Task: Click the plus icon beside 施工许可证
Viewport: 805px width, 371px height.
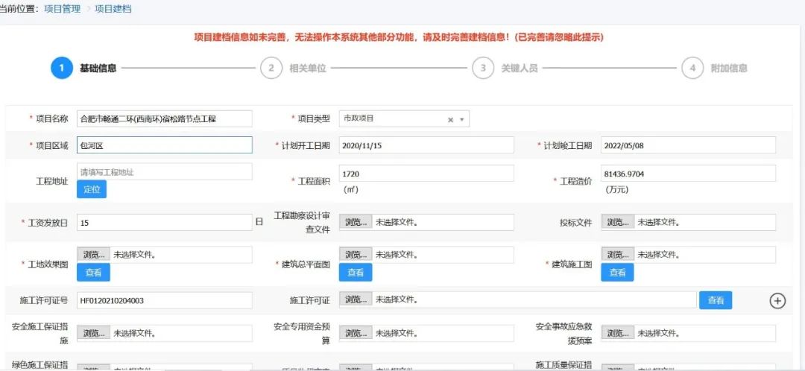Action: click(777, 301)
